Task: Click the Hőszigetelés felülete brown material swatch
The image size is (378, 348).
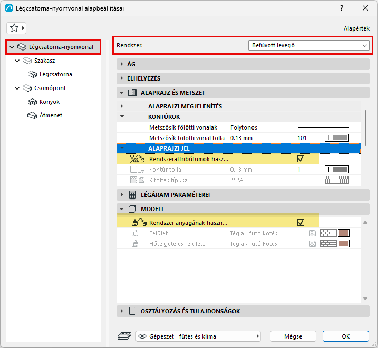Action: pos(344,244)
